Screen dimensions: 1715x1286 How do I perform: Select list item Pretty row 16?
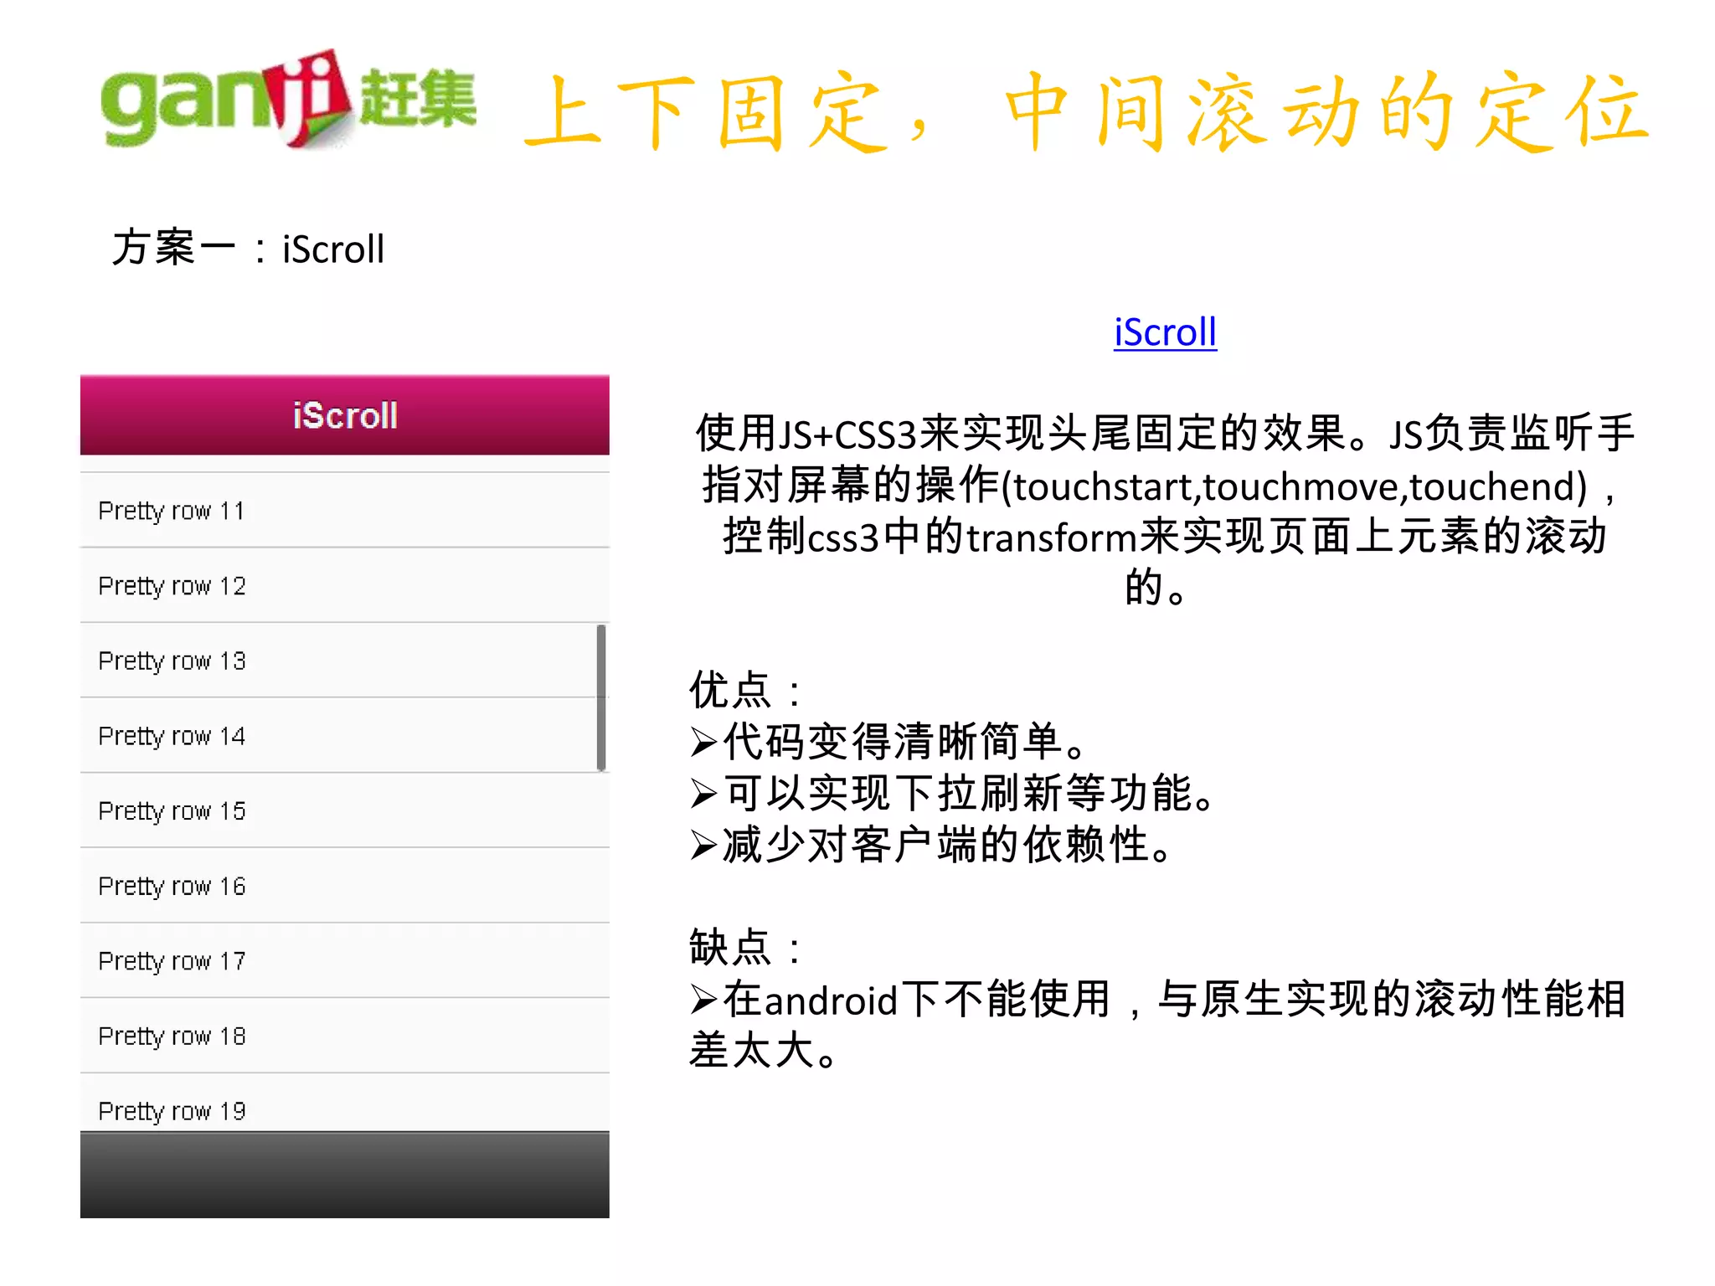345,886
